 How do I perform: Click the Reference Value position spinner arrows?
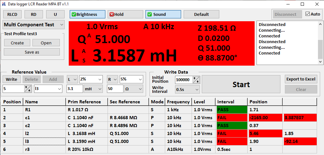tap(28, 89)
